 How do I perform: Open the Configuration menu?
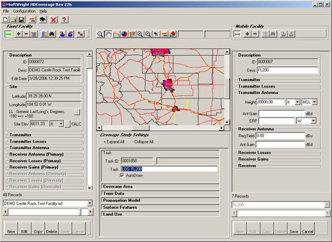coord(24,11)
